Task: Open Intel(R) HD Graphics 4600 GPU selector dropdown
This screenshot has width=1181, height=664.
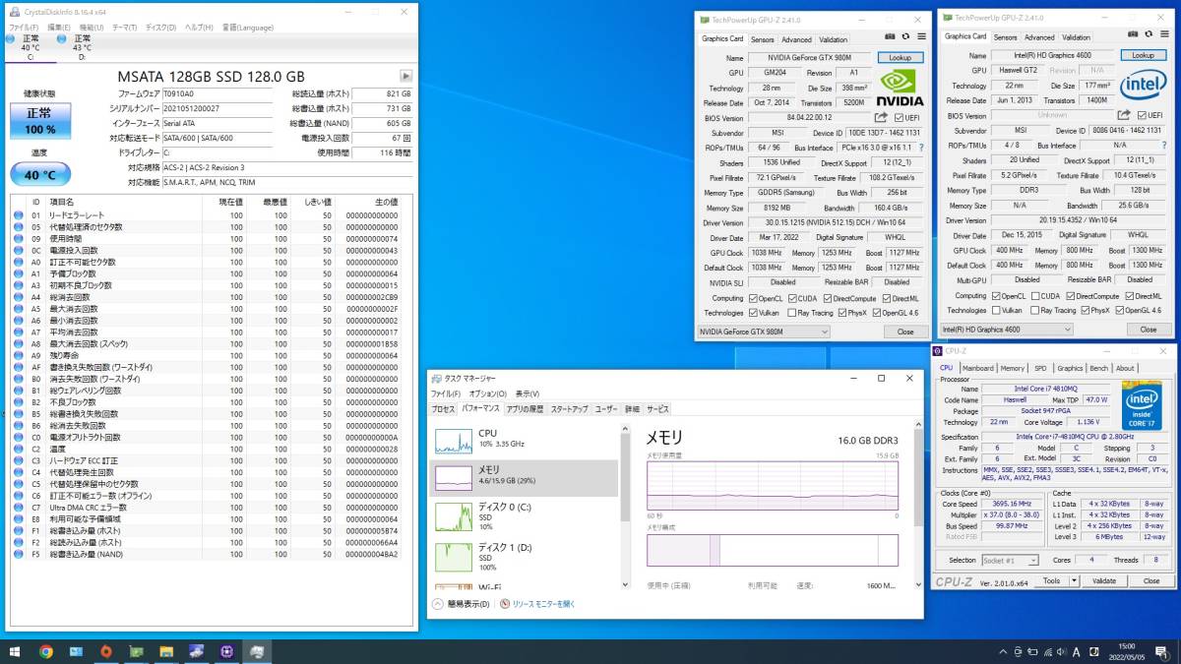Action: [1007, 330]
